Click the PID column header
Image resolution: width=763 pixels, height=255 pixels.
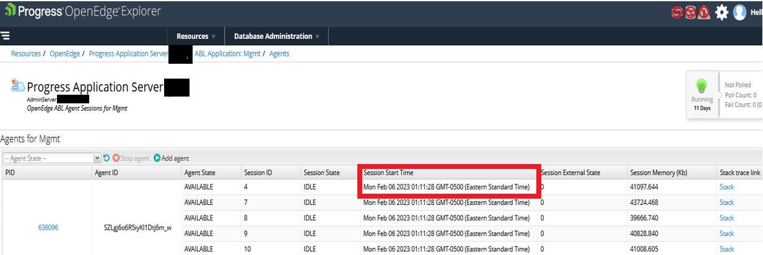click(x=46, y=173)
